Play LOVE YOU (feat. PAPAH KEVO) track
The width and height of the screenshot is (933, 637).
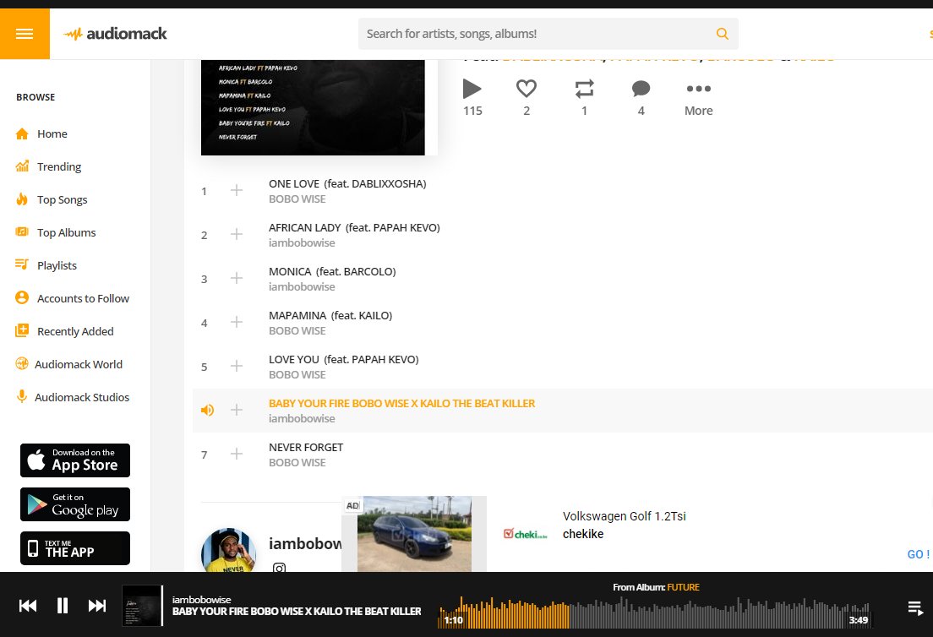click(x=343, y=359)
